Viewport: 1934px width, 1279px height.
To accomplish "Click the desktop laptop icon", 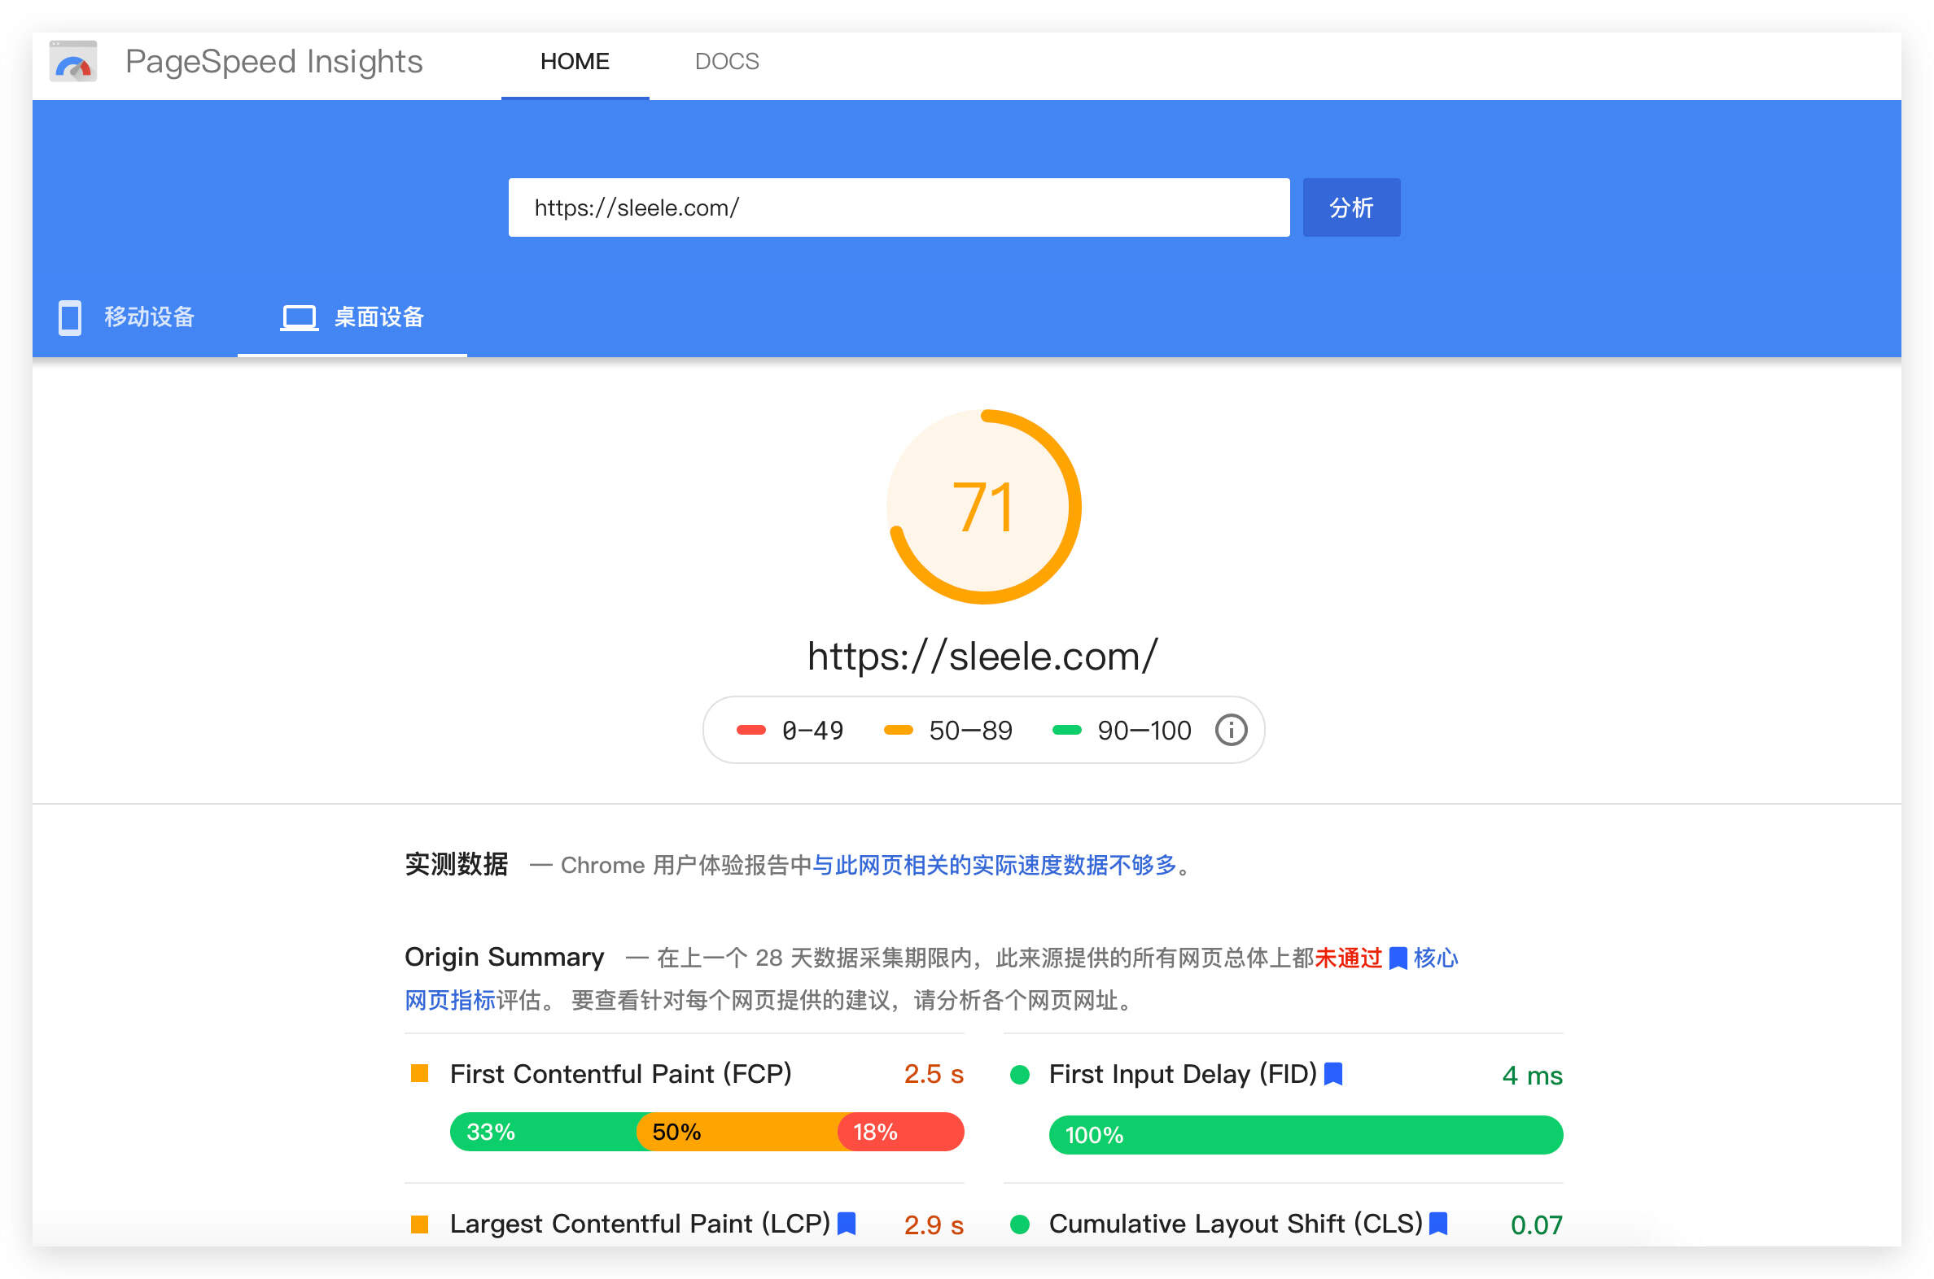I will pos(300,317).
